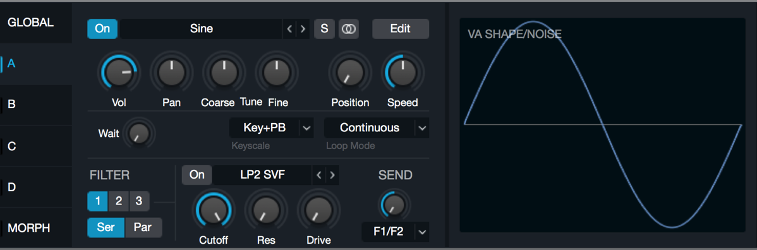Open the MORPH tab
Screen dimensions: 757x250
coord(36,228)
